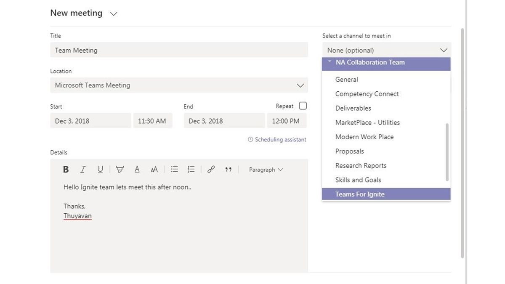Image resolution: width=505 pixels, height=284 pixels.
Task: Apply italic formatting in Details toolbar
Action: point(83,170)
